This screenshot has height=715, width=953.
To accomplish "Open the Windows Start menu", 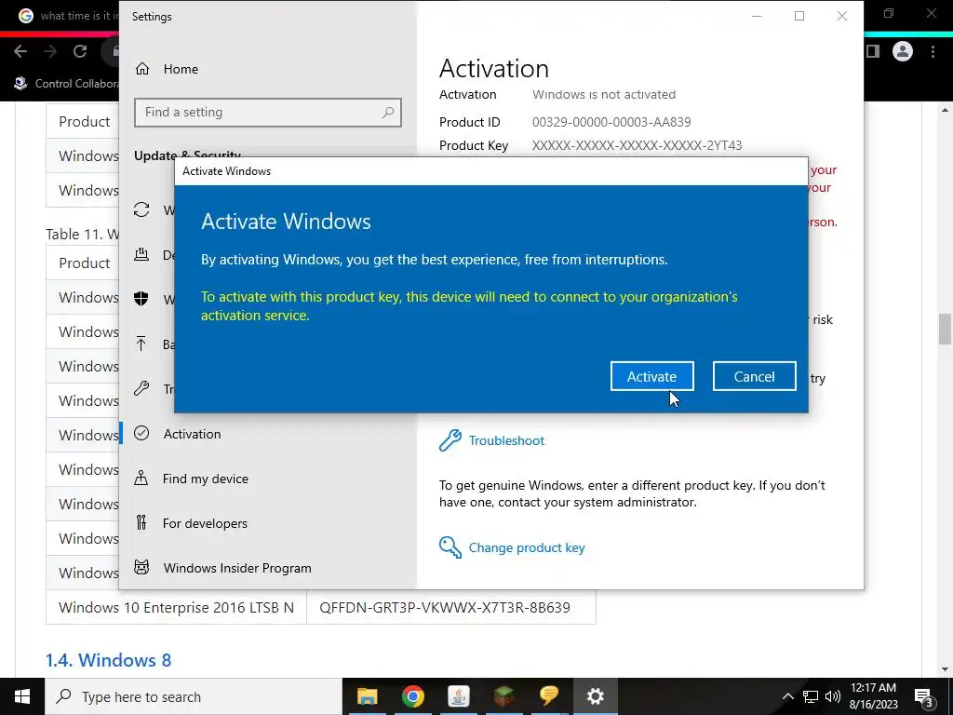I will click(x=22, y=696).
